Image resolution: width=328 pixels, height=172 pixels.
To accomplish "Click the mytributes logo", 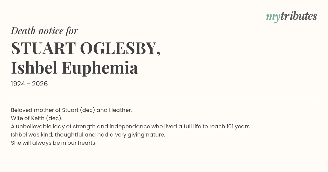I will click(291, 16).
